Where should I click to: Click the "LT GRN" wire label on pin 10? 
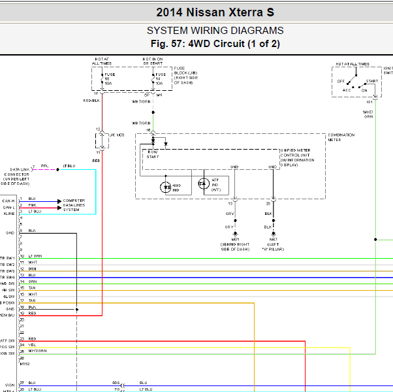tap(35, 256)
